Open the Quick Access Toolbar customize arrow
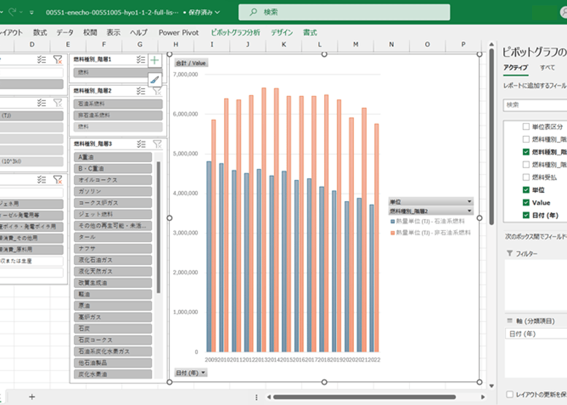 (32, 12)
